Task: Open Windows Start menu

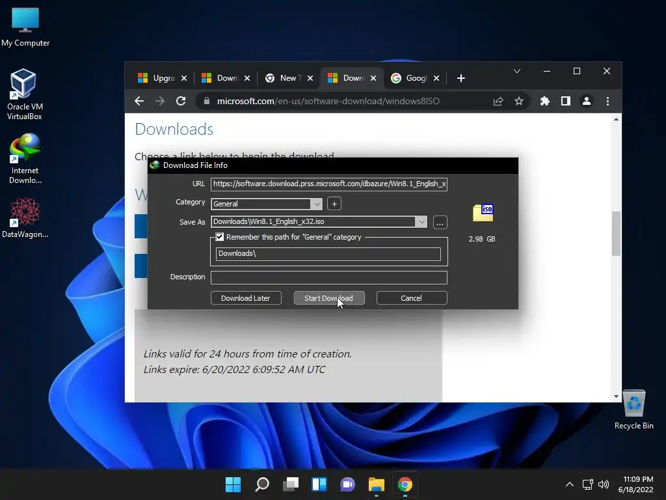Action: click(x=233, y=484)
